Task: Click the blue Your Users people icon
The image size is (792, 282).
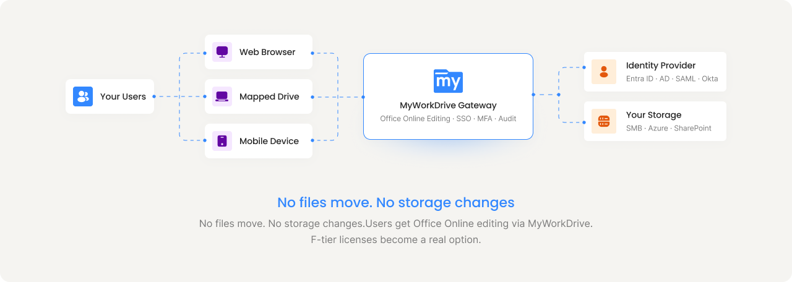Action: pos(82,96)
